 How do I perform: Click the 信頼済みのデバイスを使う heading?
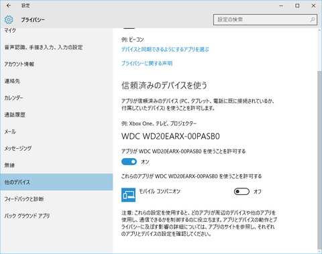pyautogui.click(x=164, y=85)
